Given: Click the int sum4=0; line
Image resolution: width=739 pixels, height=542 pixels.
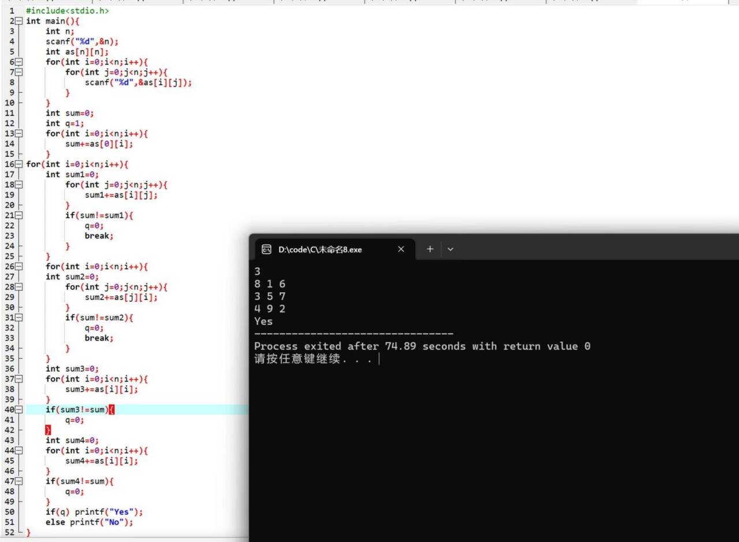Looking at the screenshot, I should pos(72,440).
